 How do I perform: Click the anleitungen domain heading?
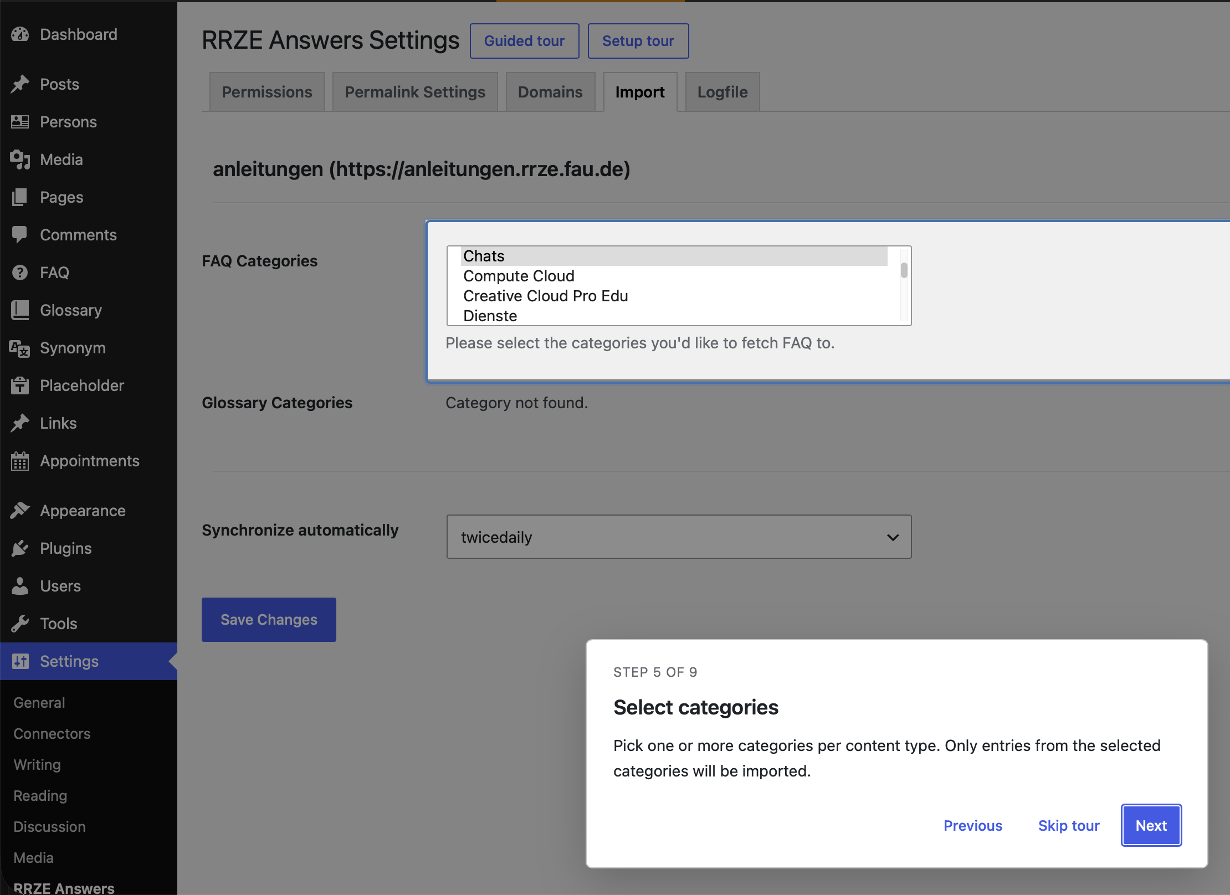(x=422, y=169)
